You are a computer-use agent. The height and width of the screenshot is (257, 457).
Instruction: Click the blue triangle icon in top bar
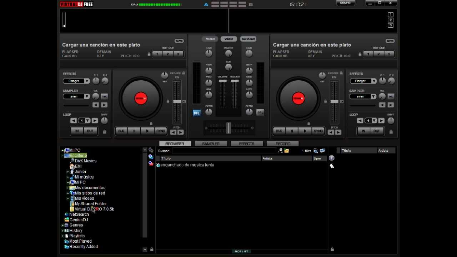[x=206, y=5]
